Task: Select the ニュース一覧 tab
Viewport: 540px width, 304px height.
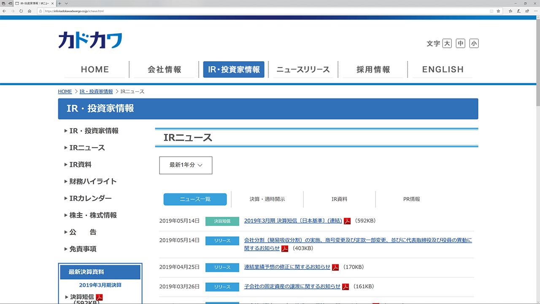Action: (195, 199)
